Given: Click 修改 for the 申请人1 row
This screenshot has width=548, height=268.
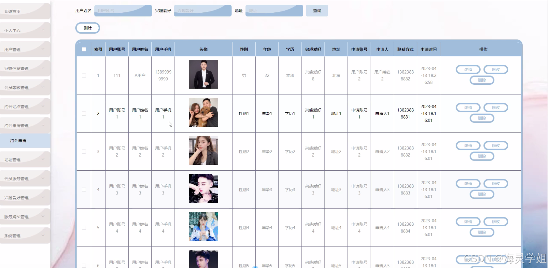Looking at the screenshot, I should 496,108.
